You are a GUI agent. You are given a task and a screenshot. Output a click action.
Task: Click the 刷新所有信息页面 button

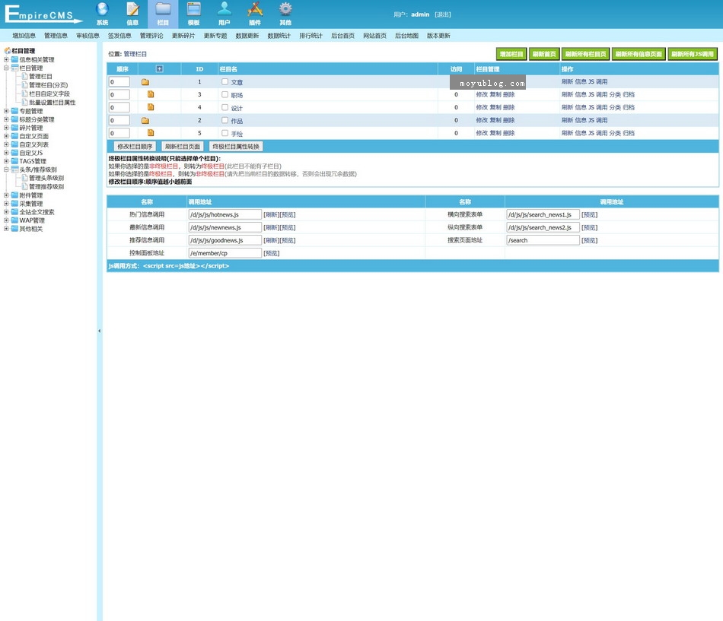639,55
